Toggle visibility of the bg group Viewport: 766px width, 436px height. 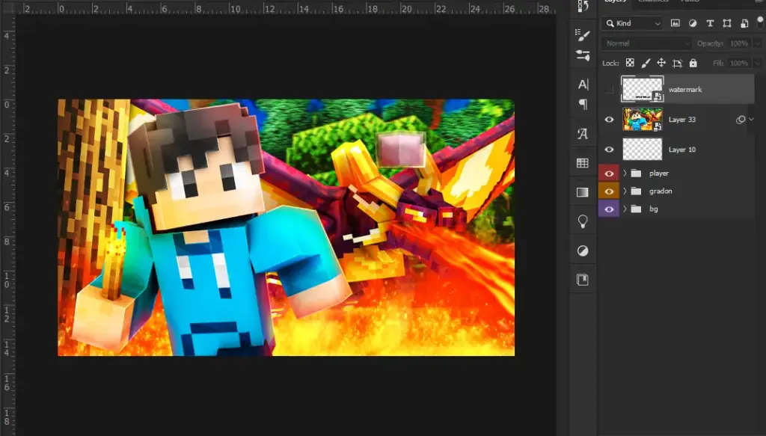608,208
